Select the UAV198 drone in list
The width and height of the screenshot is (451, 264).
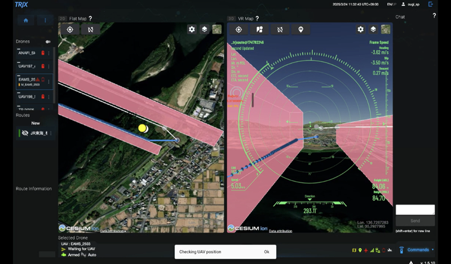pyautogui.click(x=26, y=96)
